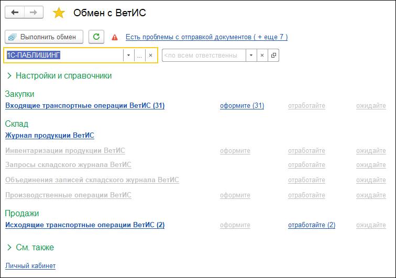Click the back navigation arrow
396x278 pixels.
click(x=15, y=13)
